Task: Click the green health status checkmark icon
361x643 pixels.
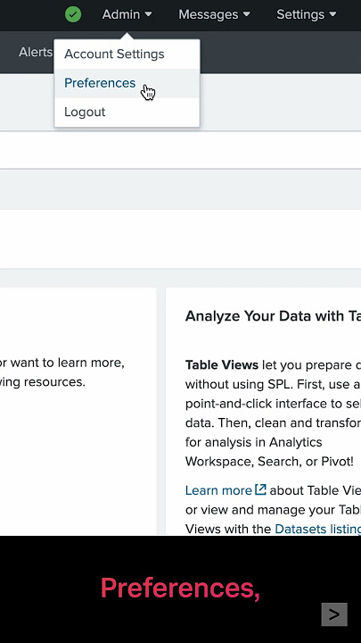Action: (73, 14)
